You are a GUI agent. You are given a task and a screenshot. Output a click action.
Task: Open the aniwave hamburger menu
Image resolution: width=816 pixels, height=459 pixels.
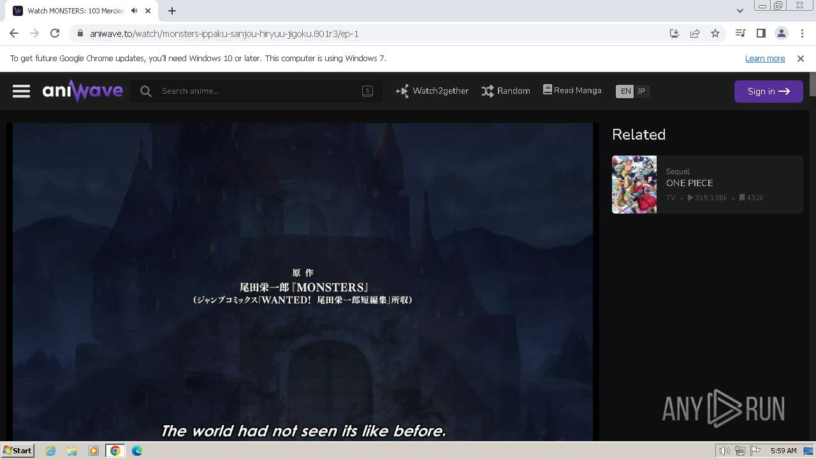click(x=21, y=91)
